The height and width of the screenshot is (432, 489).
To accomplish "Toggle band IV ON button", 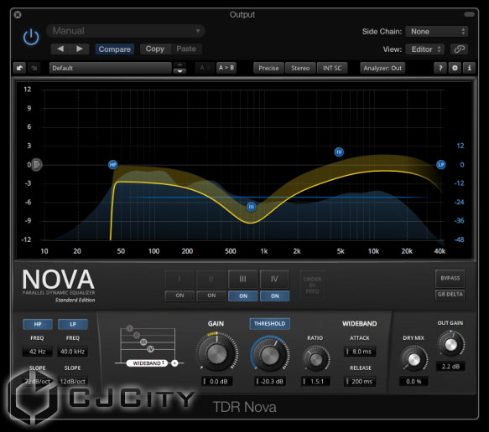I will coord(275,296).
